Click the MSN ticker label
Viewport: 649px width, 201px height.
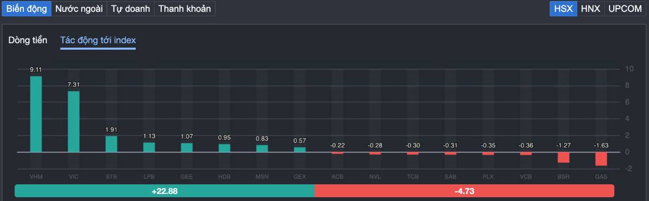pyautogui.click(x=262, y=177)
